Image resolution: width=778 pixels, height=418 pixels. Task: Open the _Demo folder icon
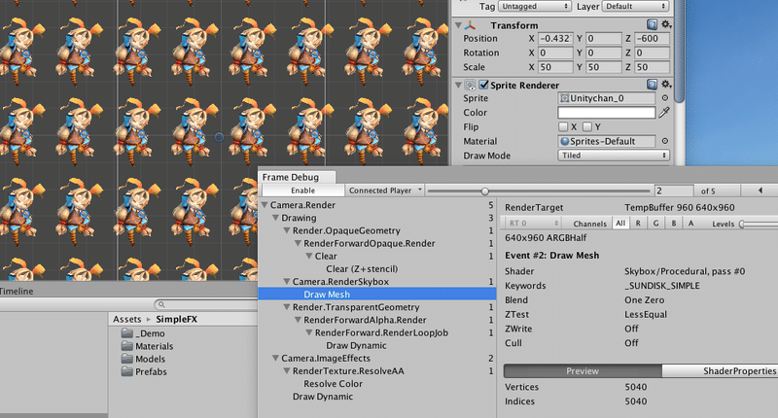tap(127, 332)
